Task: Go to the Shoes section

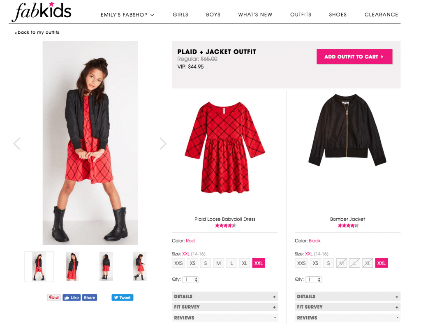Action: point(338,14)
